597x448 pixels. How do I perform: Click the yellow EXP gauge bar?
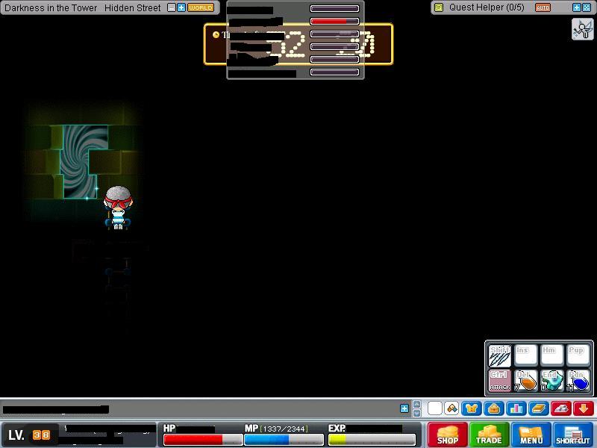(371, 440)
